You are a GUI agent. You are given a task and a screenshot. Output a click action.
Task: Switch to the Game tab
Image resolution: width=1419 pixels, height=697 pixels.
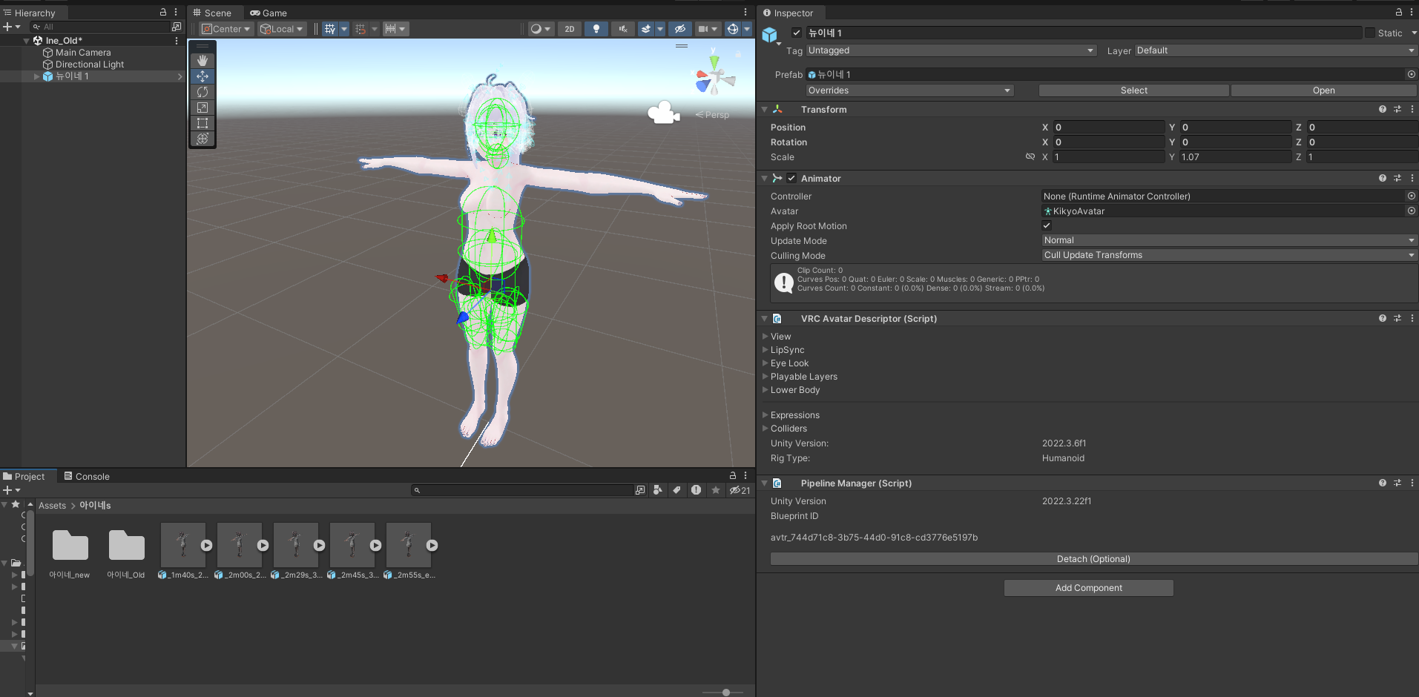pos(269,13)
